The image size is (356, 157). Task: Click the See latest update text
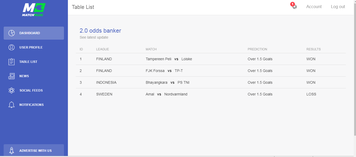coord(94,37)
